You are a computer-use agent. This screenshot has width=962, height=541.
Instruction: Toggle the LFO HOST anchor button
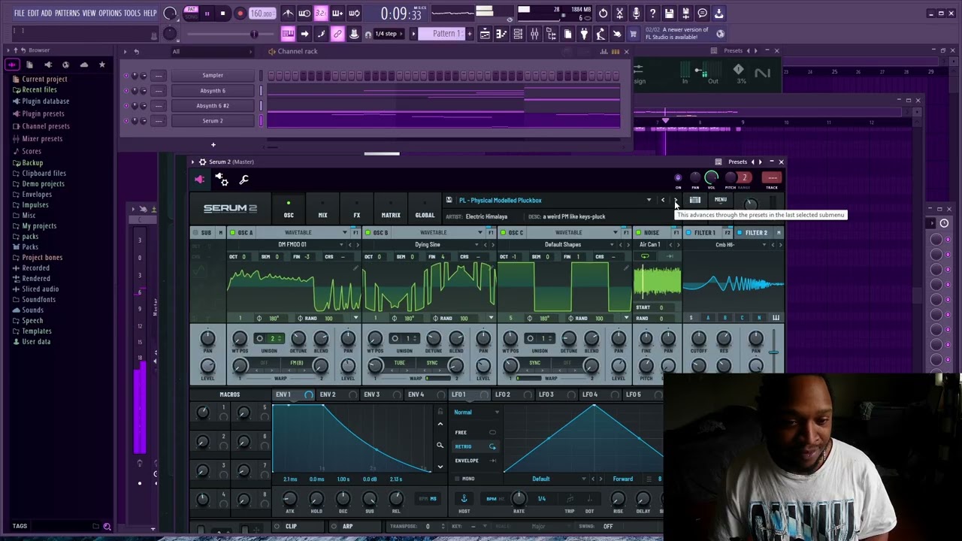click(x=464, y=499)
